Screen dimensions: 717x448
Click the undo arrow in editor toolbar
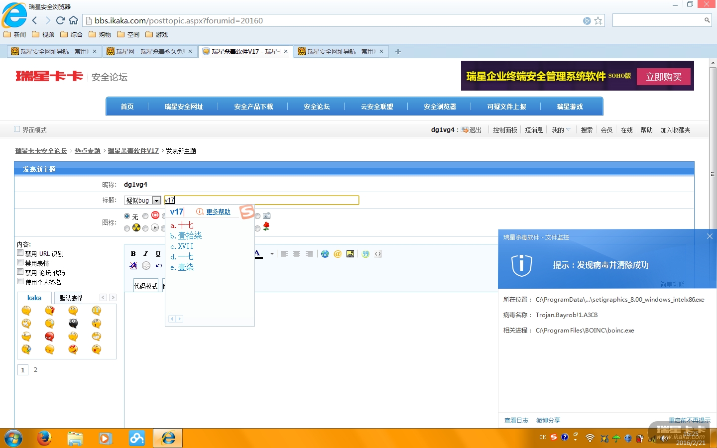coord(158,266)
